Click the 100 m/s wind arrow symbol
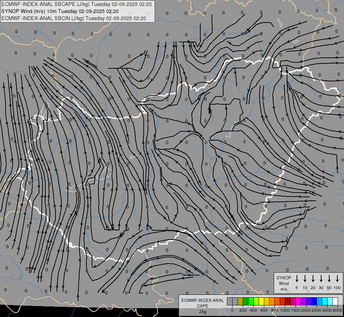 pyautogui.click(x=337, y=279)
